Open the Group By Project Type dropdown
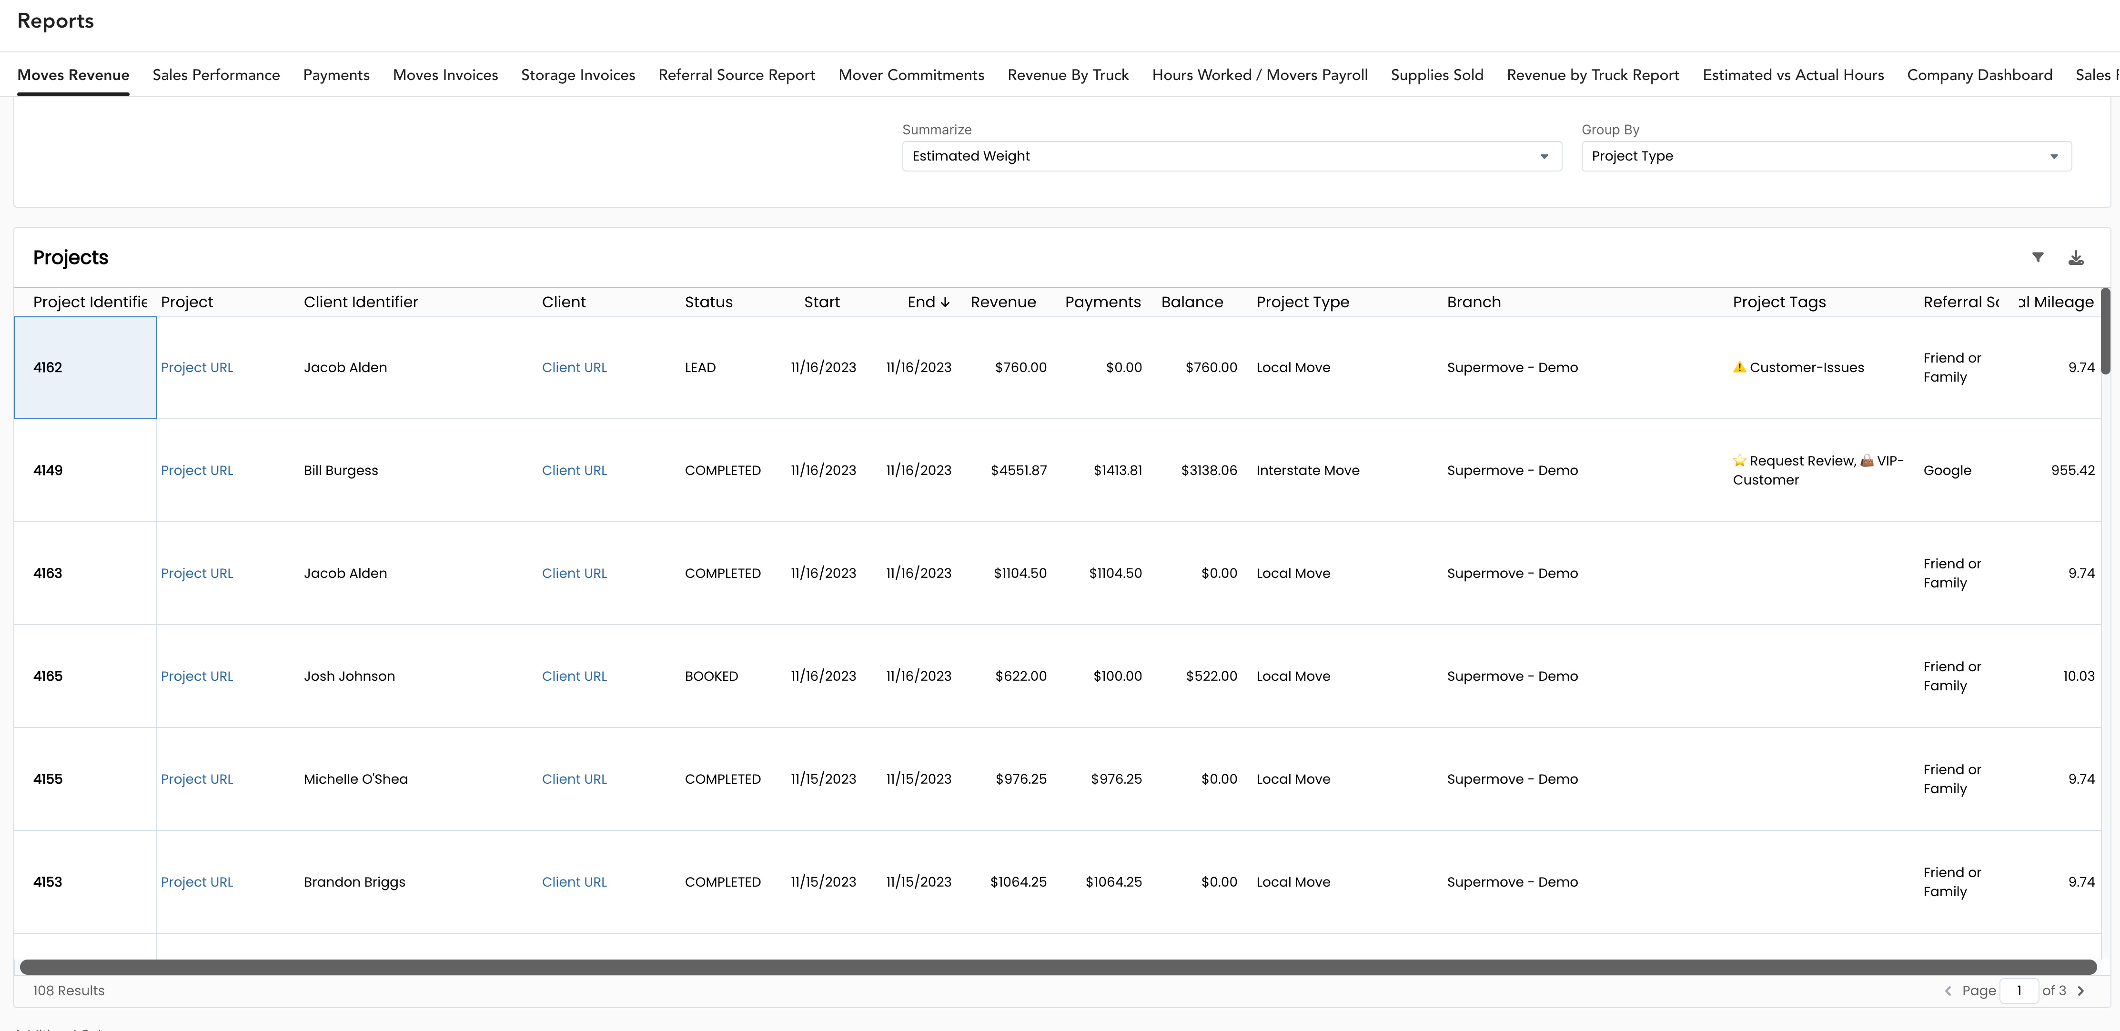Image resolution: width=2120 pixels, height=1031 pixels. coord(1826,156)
